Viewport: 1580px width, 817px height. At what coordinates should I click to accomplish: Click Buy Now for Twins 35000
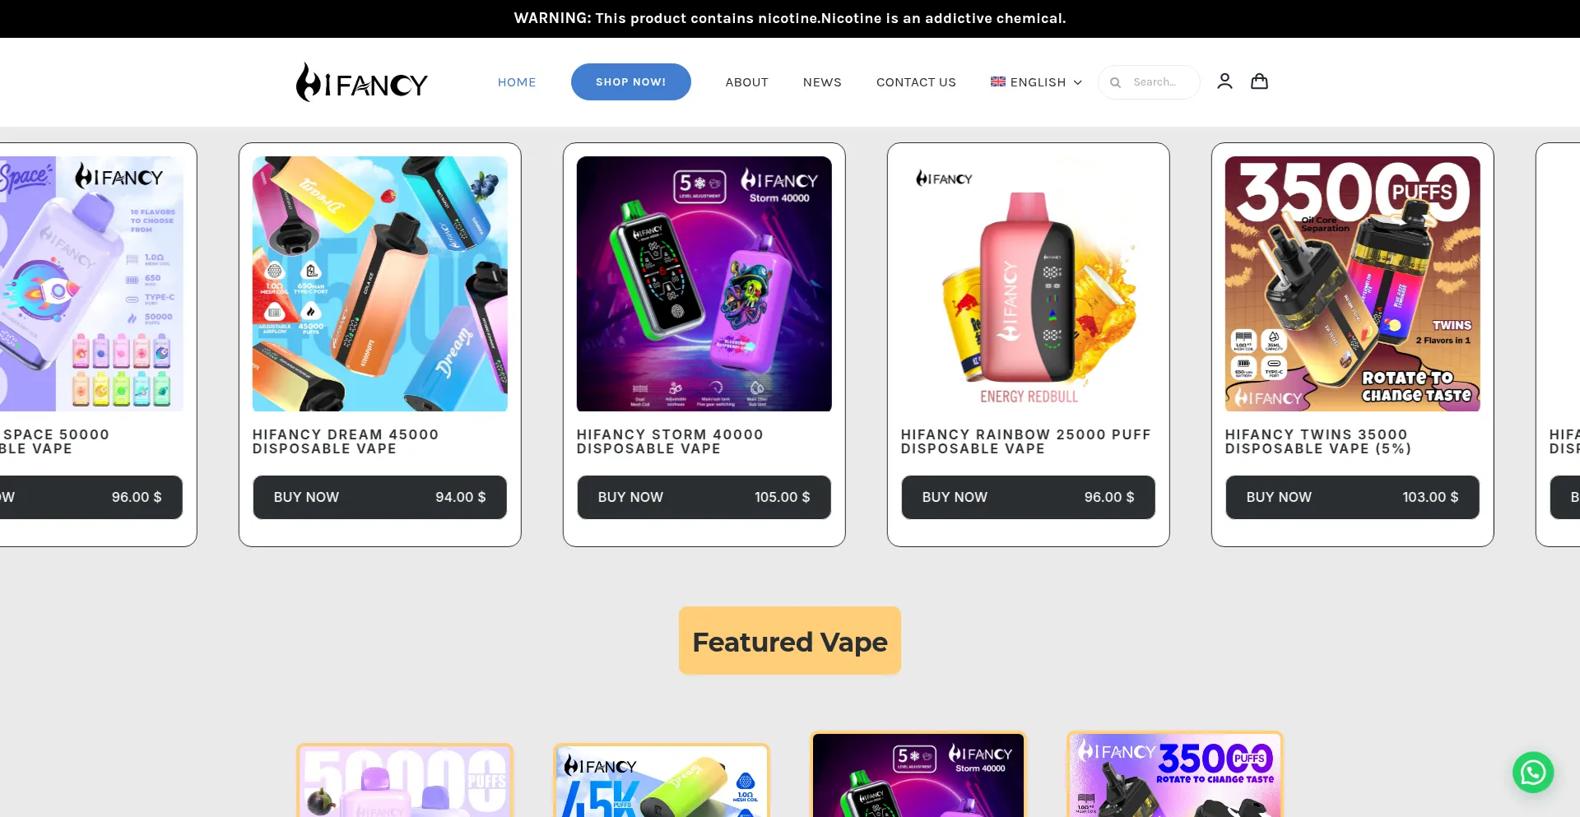pos(1352,497)
